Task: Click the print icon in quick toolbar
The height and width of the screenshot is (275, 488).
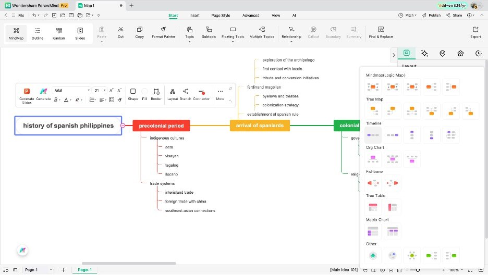Action: [x=80, y=15]
